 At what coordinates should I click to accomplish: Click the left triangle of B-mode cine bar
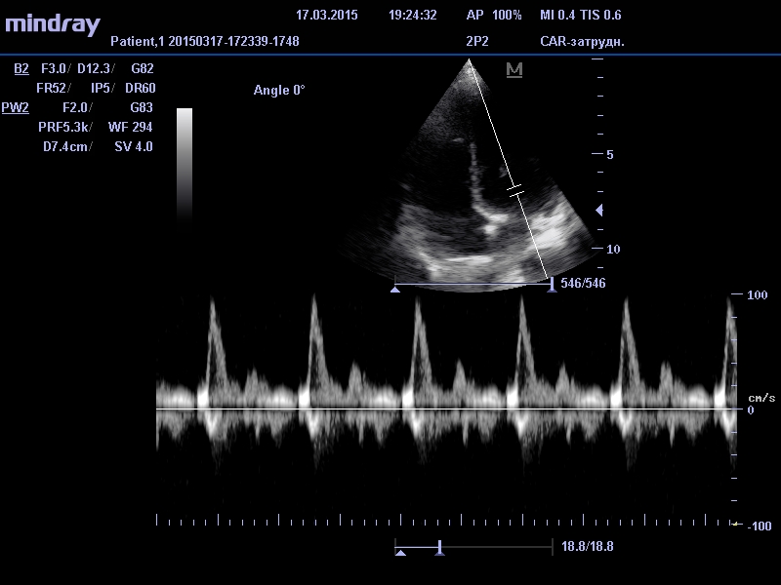click(395, 289)
